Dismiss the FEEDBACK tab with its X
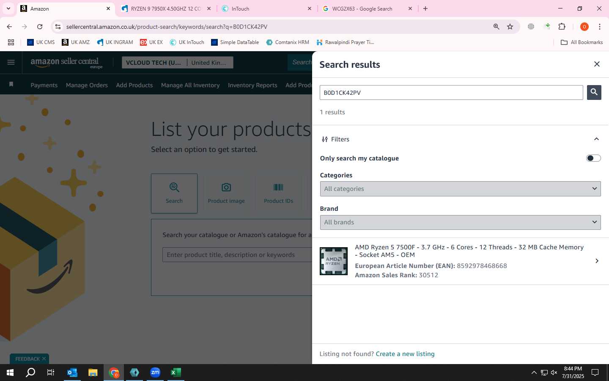 (x=44, y=359)
